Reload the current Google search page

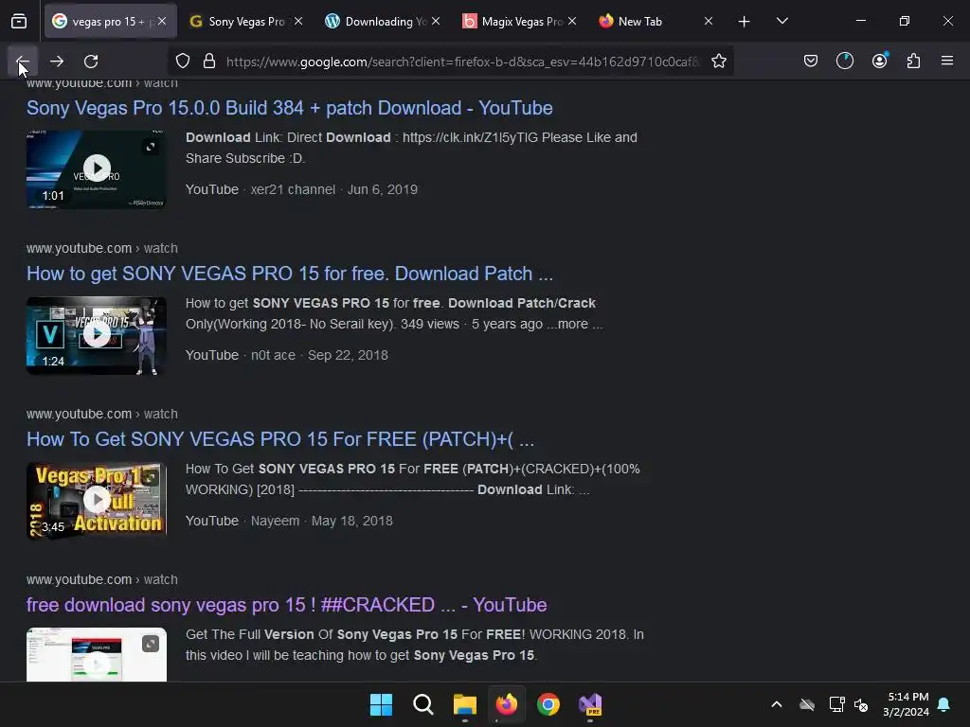coord(91,62)
